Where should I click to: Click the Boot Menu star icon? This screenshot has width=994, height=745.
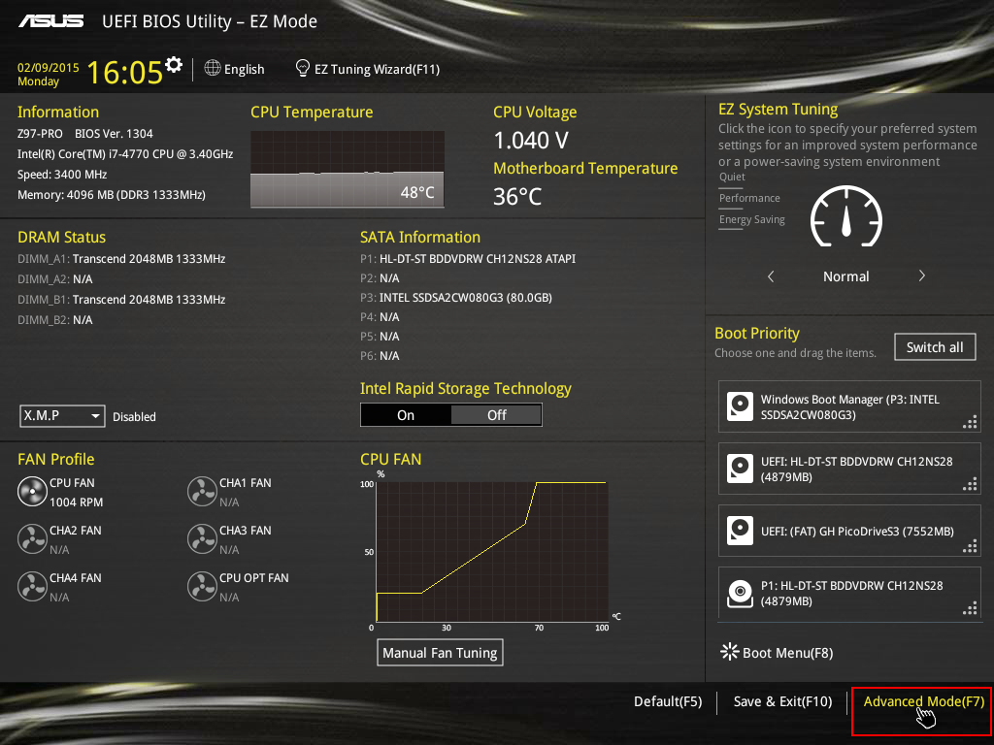pyautogui.click(x=730, y=652)
